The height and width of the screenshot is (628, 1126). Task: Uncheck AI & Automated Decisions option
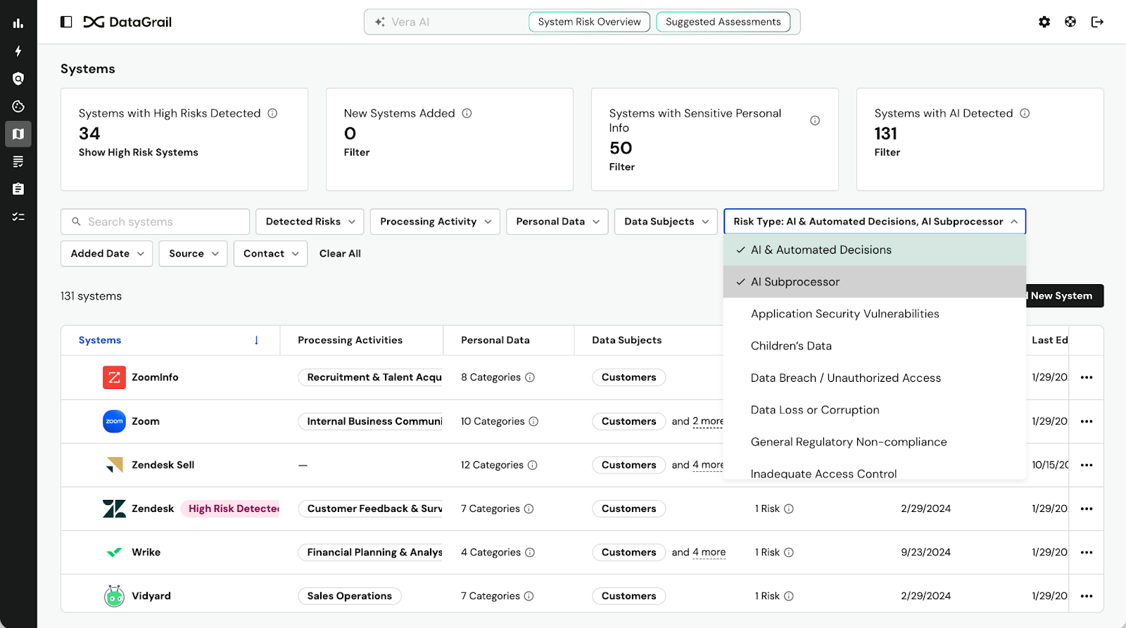(x=821, y=250)
